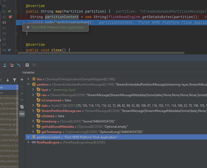207x168 pixels.
Task: Click the editor horizontal scrollbar
Action: [x=100, y=53]
